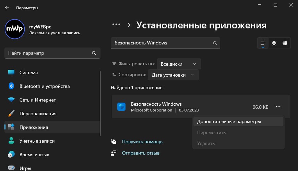This screenshot has width=298, height=171.
Task: Click the Microsoft Corporation publisher text
Action: (x=152, y=110)
